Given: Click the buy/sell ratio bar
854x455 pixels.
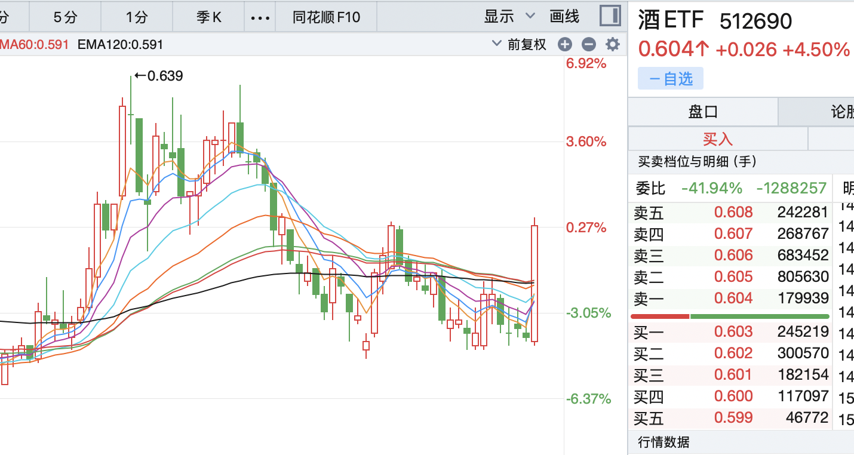Looking at the screenshot, I should click(x=730, y=316).
